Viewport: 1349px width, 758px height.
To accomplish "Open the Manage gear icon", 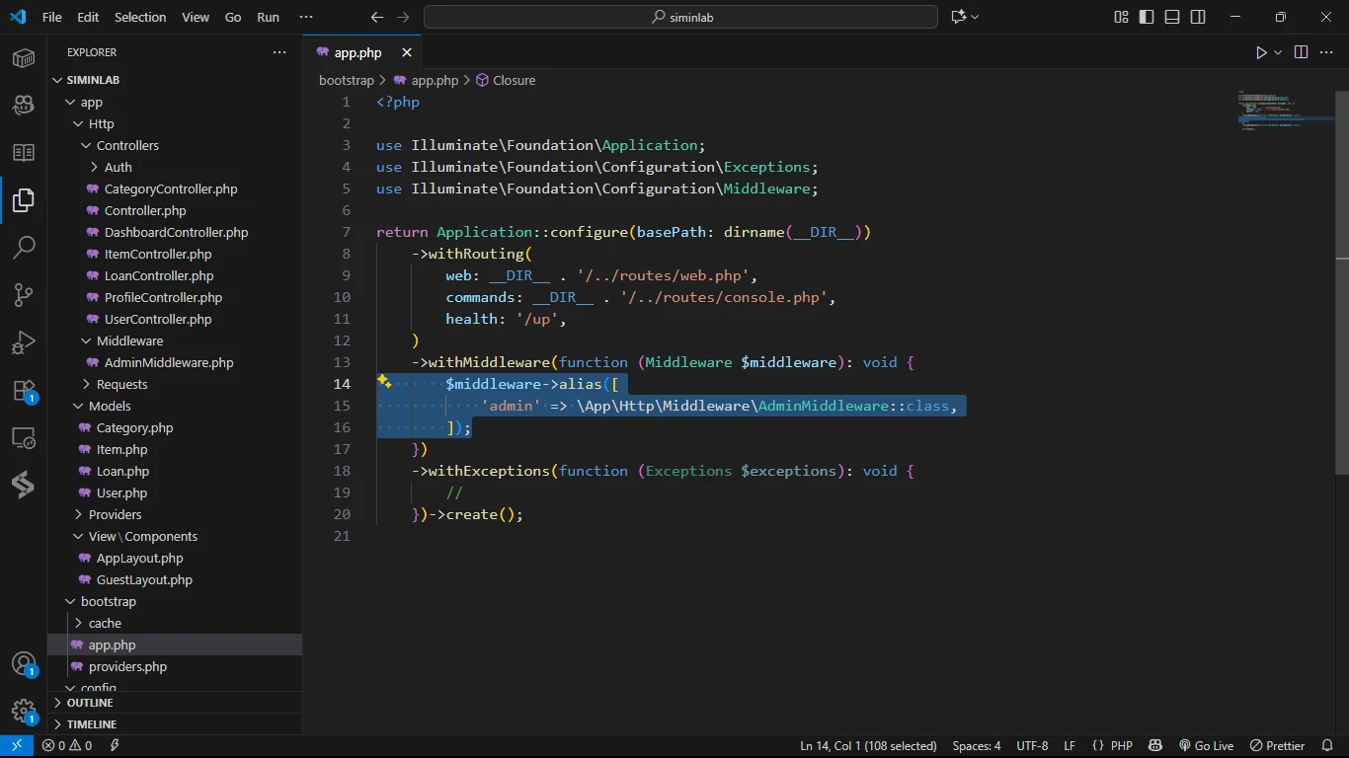I will [x=24, y=711].
